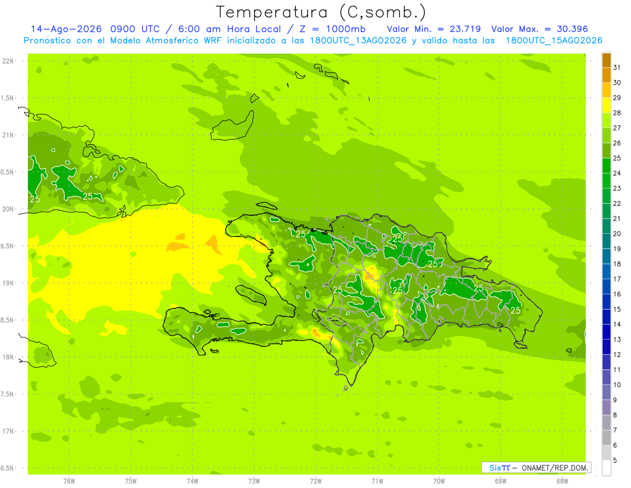Select the purple 9 degree legend swatch

[x=606, y=407]
